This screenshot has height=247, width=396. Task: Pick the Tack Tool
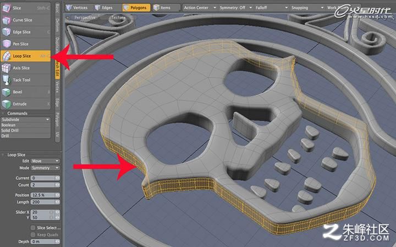tap(26, 80)
